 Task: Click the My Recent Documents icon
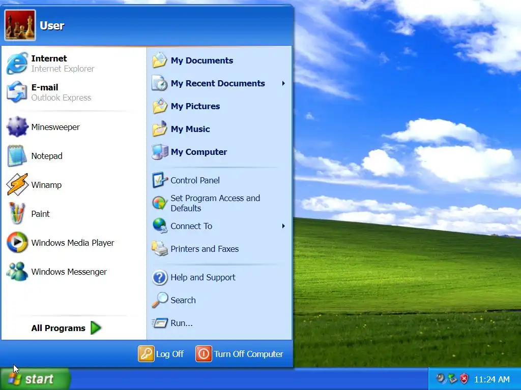159,83
